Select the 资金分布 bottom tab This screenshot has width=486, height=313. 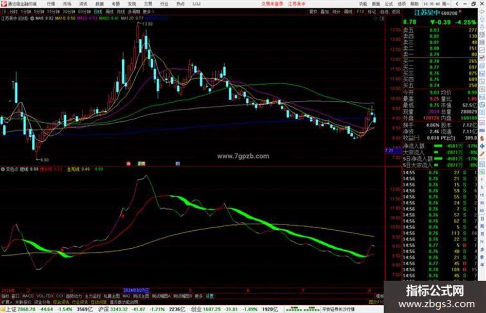pos(42,302)
